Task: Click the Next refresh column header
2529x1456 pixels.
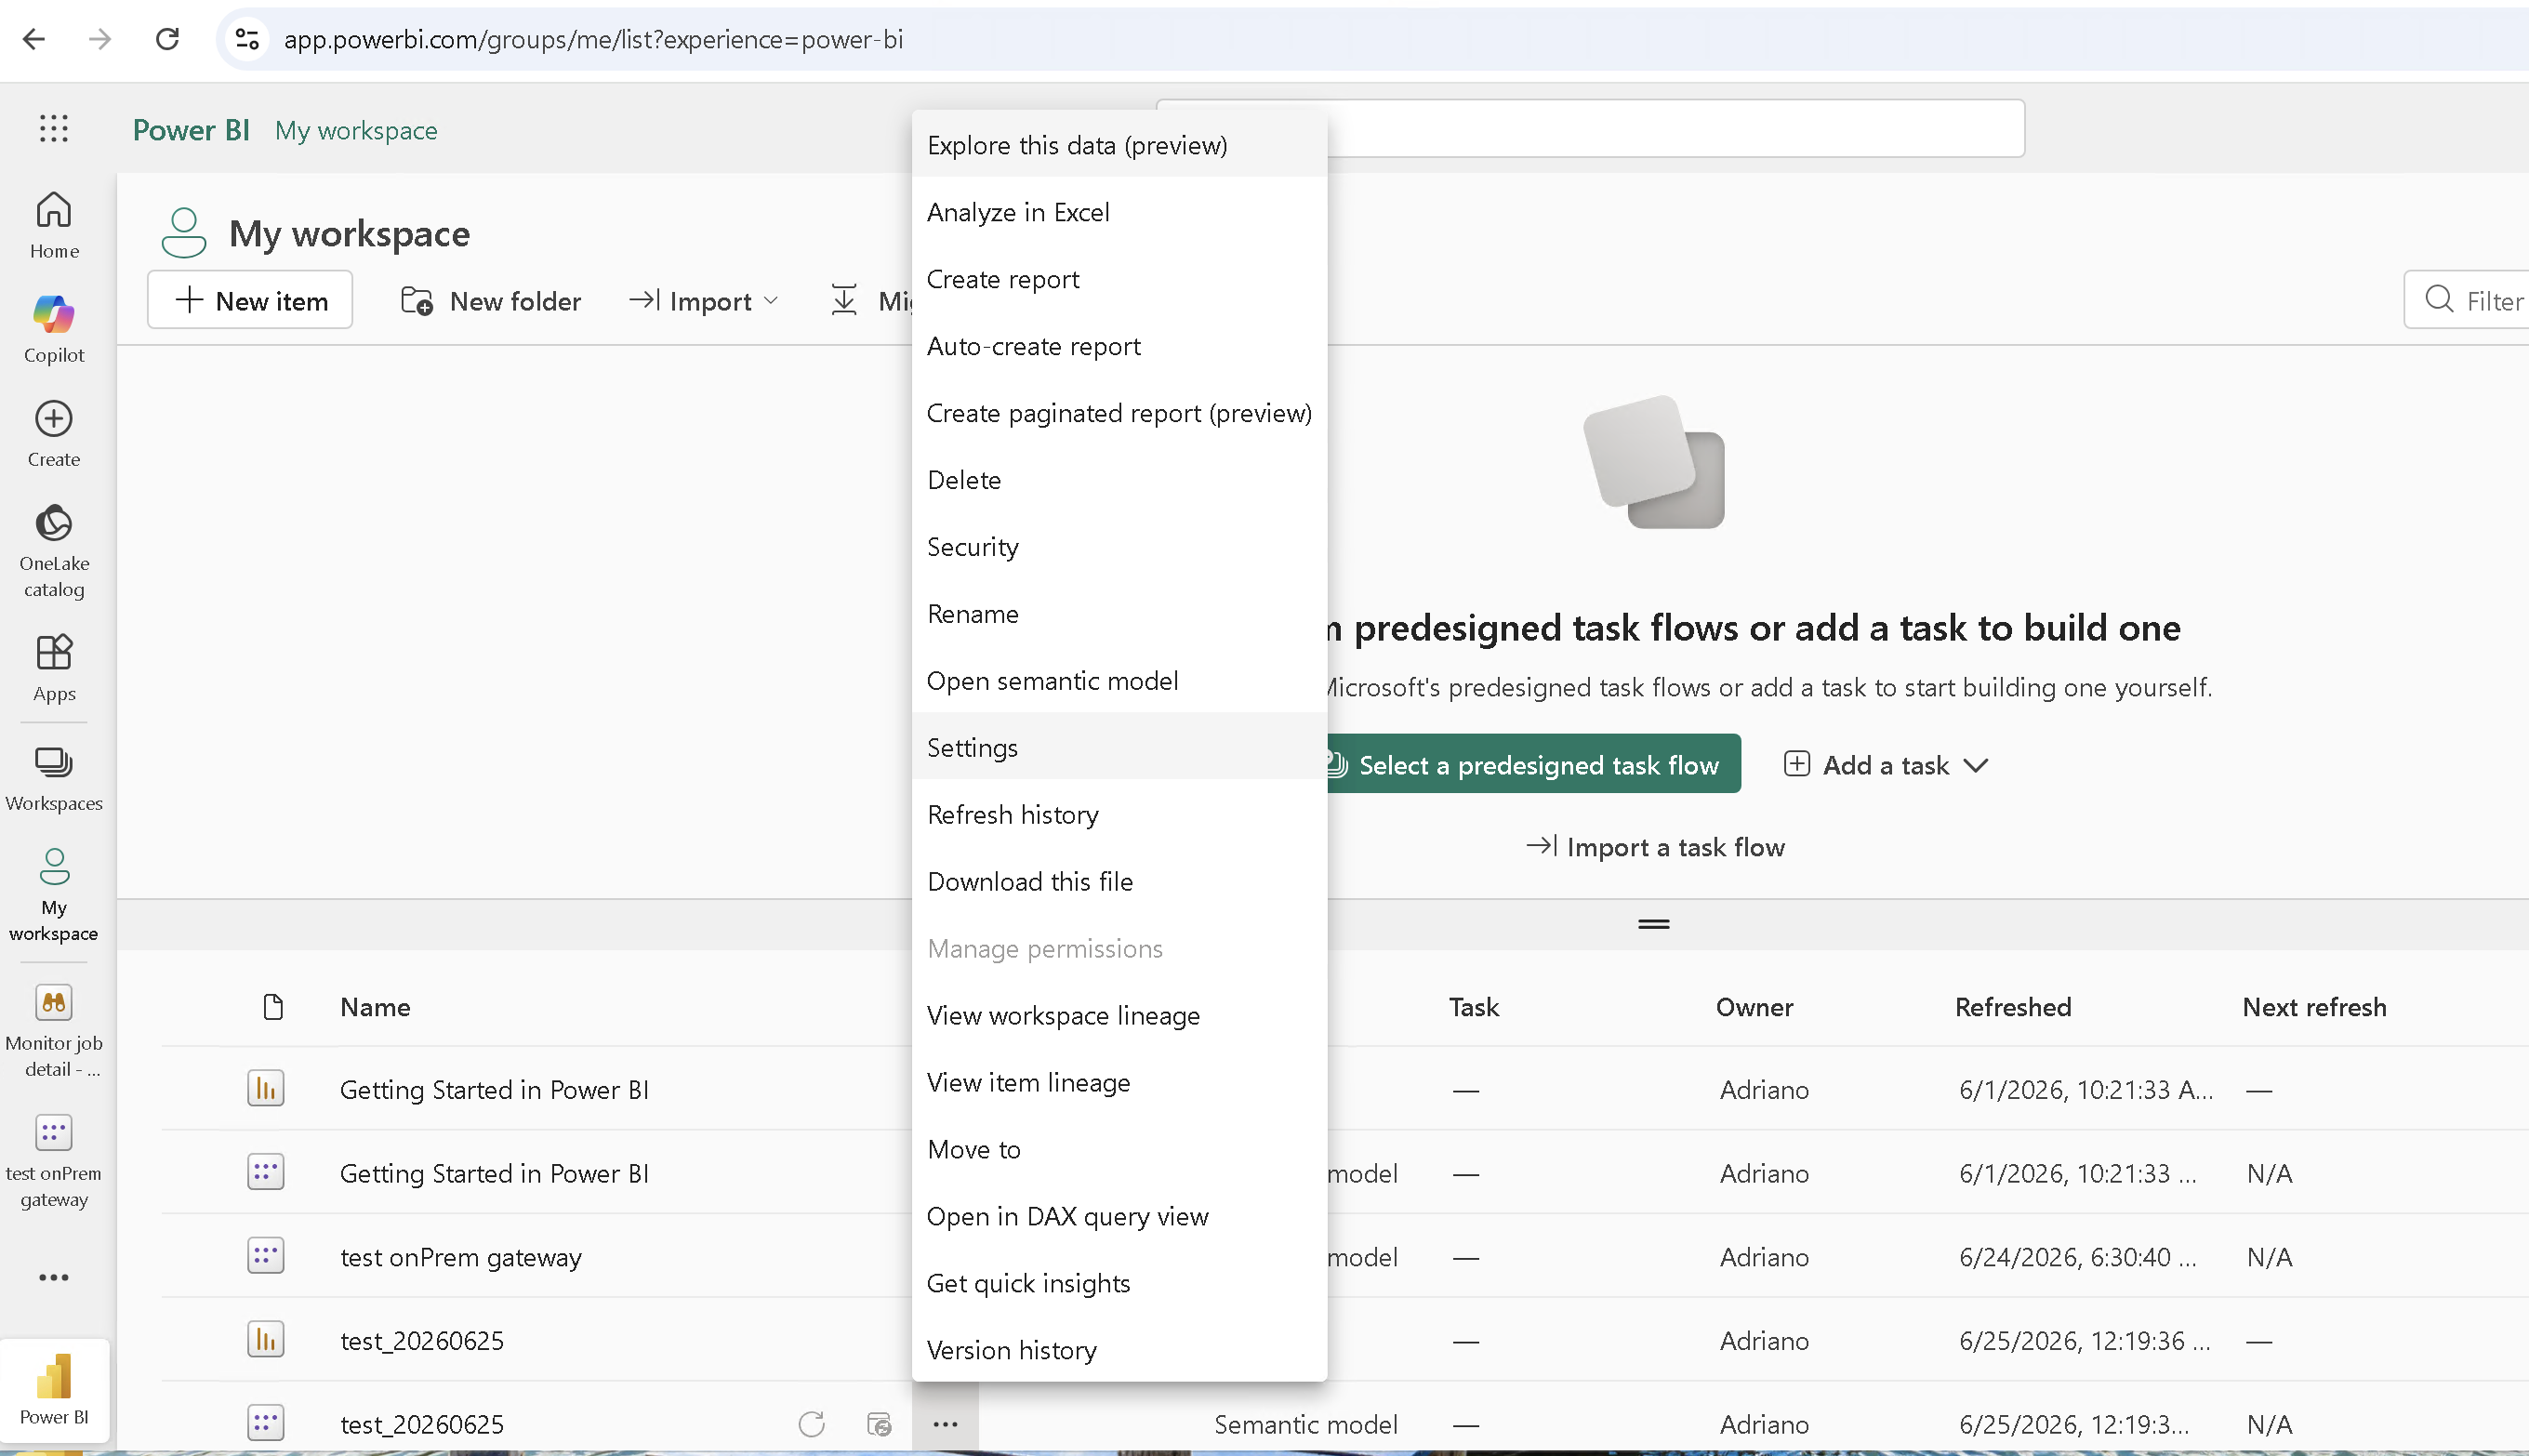Action: point(2314,1007)
